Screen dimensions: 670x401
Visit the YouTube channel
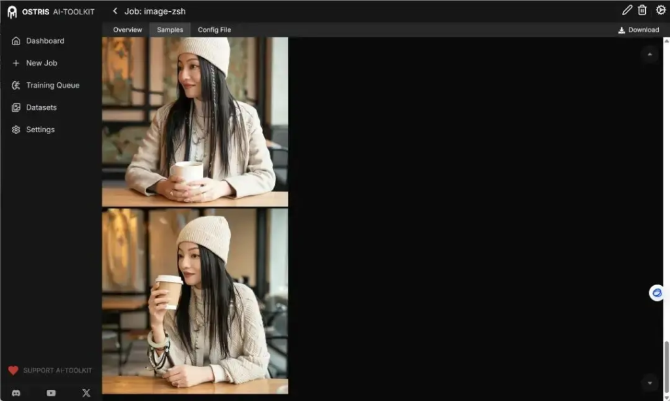(x=50, y=393)
